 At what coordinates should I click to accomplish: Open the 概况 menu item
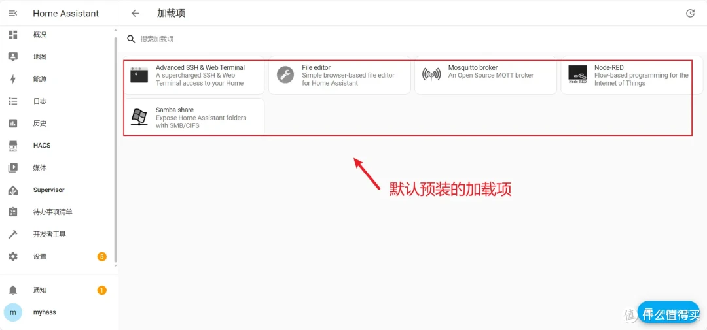58,35
